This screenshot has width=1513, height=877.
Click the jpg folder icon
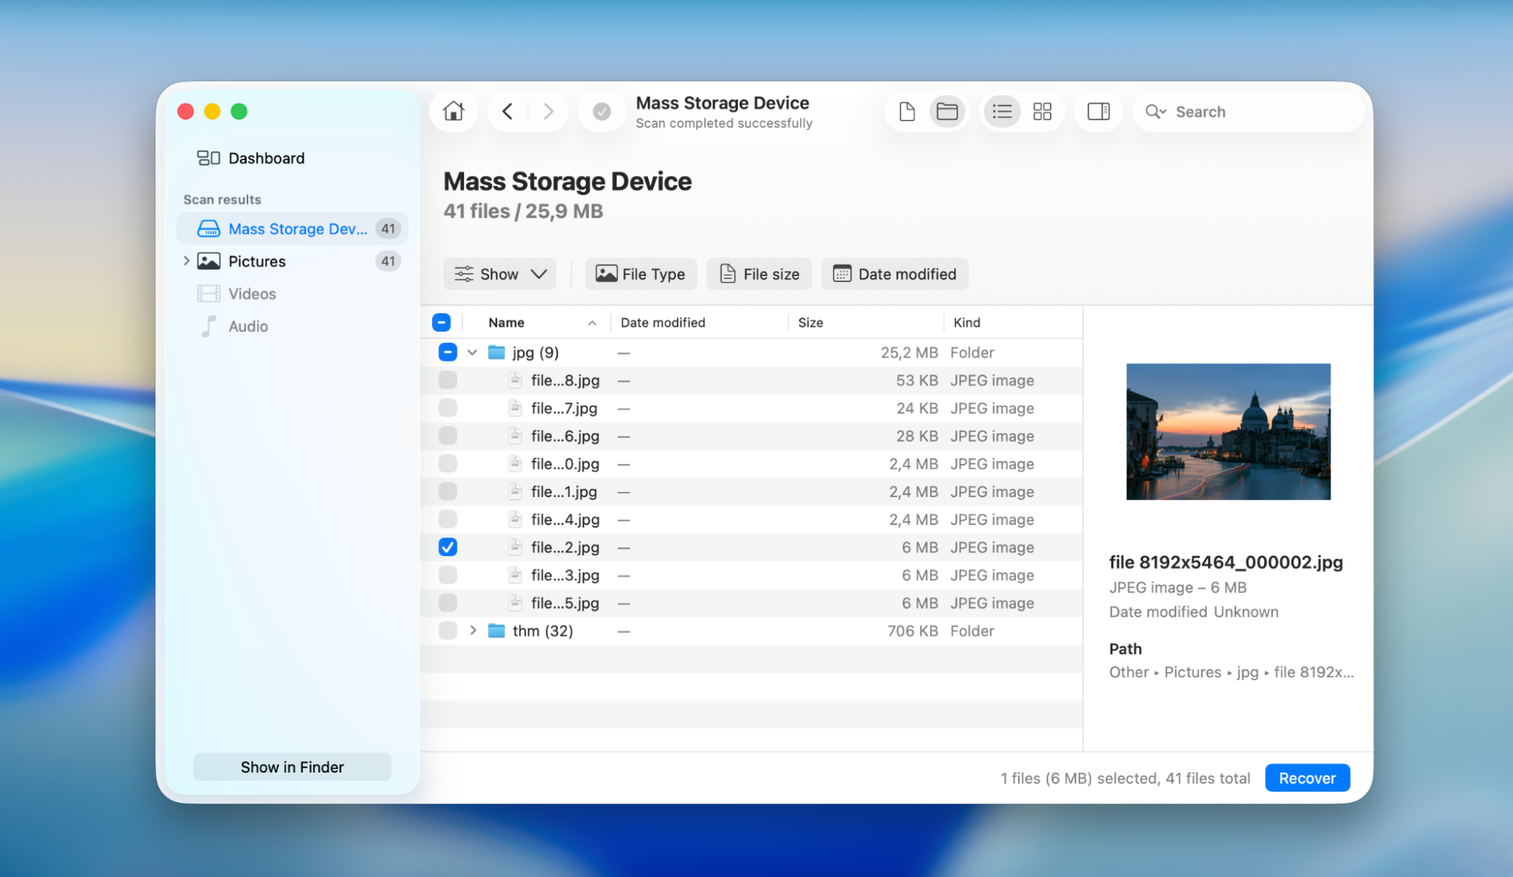(x=497, y=353)
